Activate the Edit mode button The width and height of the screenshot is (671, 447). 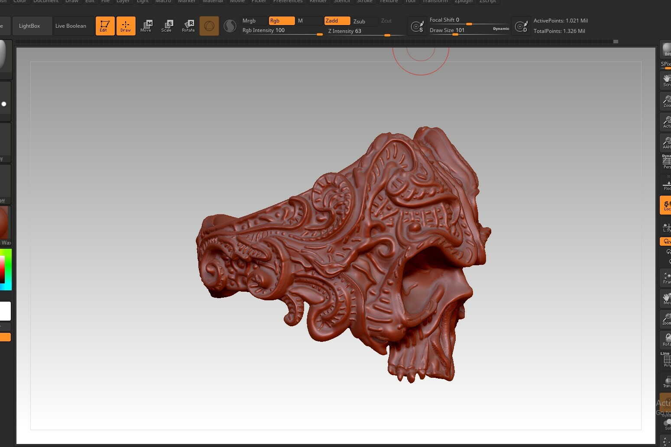[x=105, y=26]
